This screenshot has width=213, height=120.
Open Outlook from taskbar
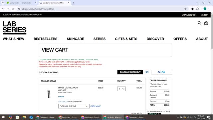coord(31,117)
